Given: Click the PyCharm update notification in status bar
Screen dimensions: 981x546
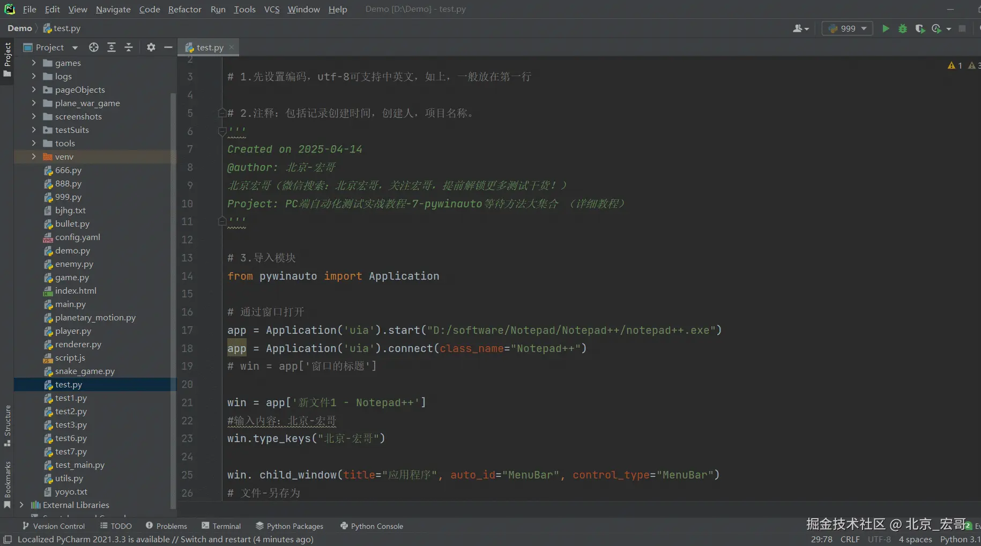Looking at the screenshot, I should tap(166, 540).
